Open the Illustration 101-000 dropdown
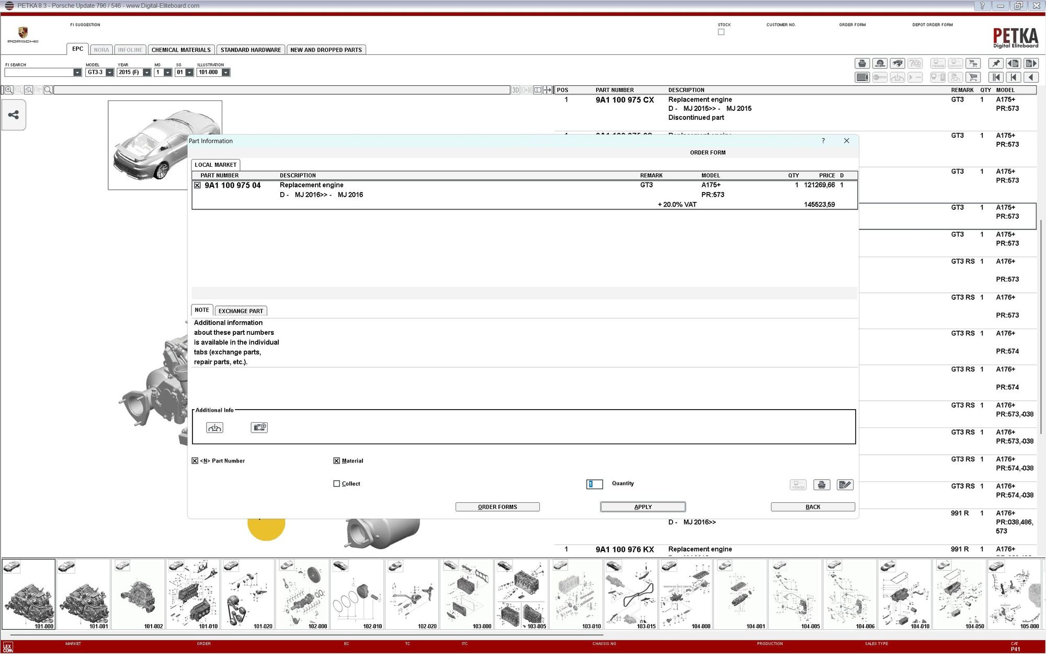This screenshot has width=1046, height=654. 225,72
